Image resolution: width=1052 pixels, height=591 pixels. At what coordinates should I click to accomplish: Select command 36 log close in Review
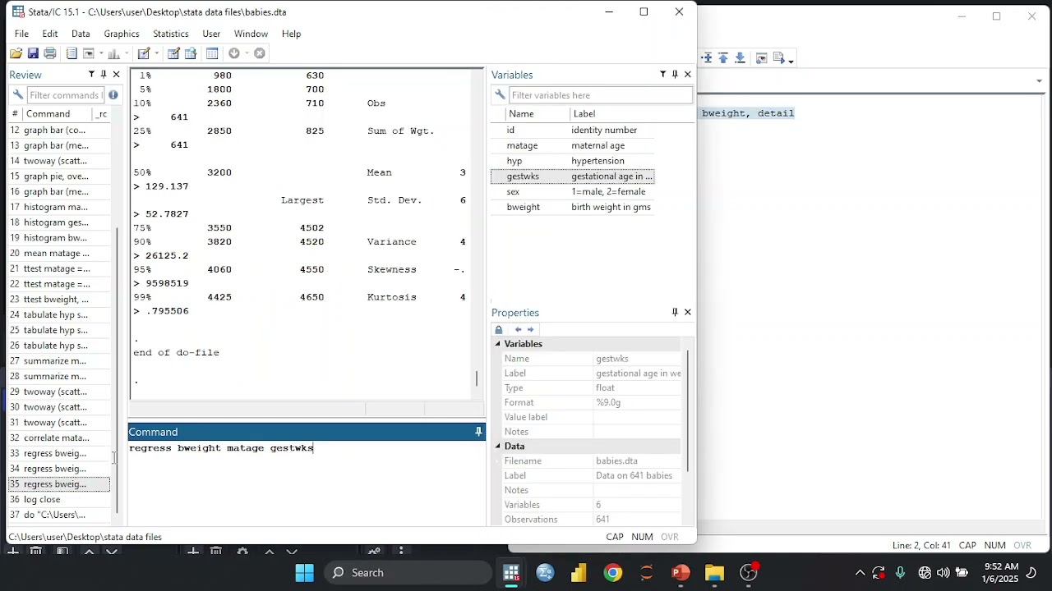(59, 499)
